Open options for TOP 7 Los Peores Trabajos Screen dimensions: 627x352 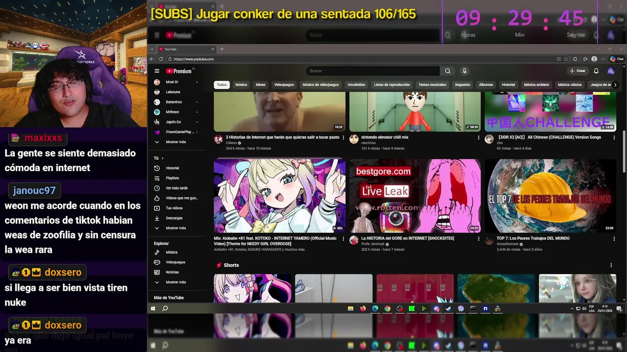[x=614, y=239]
